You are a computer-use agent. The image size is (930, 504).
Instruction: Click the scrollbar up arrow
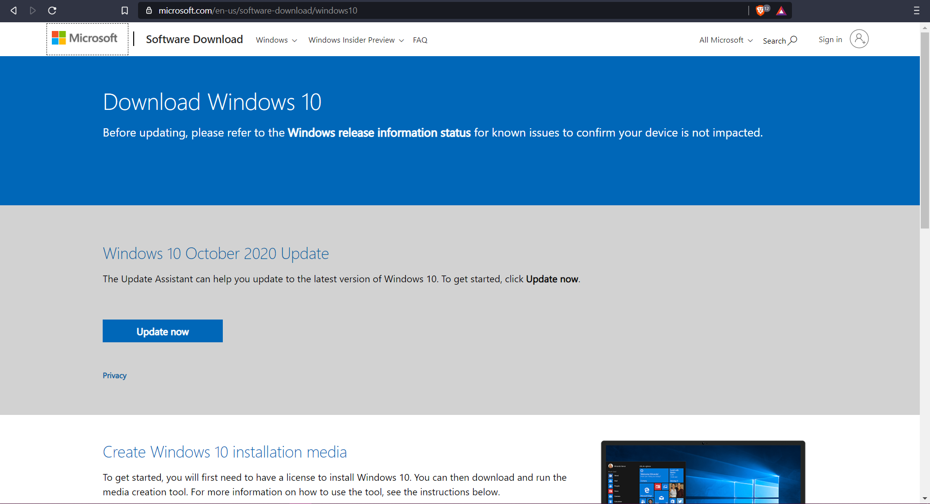click(x=925, y=28)
